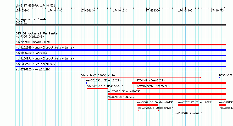Click the 3q26.31 band label
This screenshot has height=126, width=233.
[21, 22]
